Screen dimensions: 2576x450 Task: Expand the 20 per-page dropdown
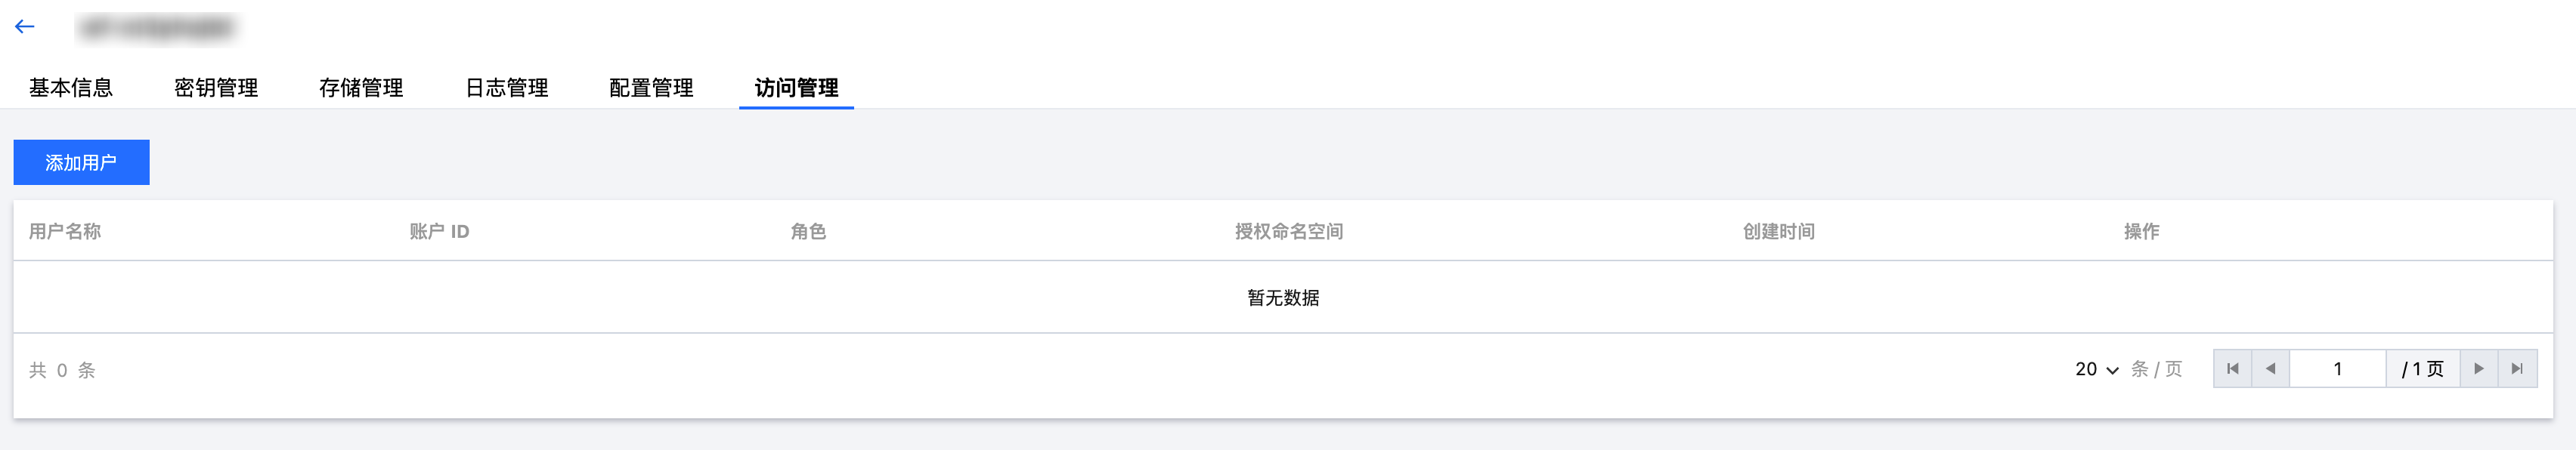[2096, 369]
